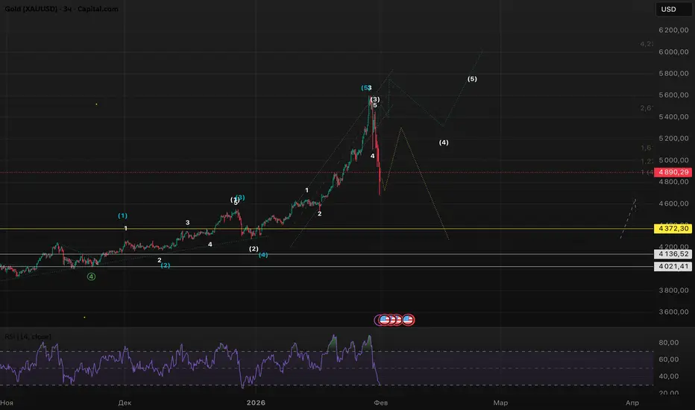This screenshot has height=410, width=695.
Task: Click the Фев label on time axis
Action: pyautogui.click(x=381, y=403)
